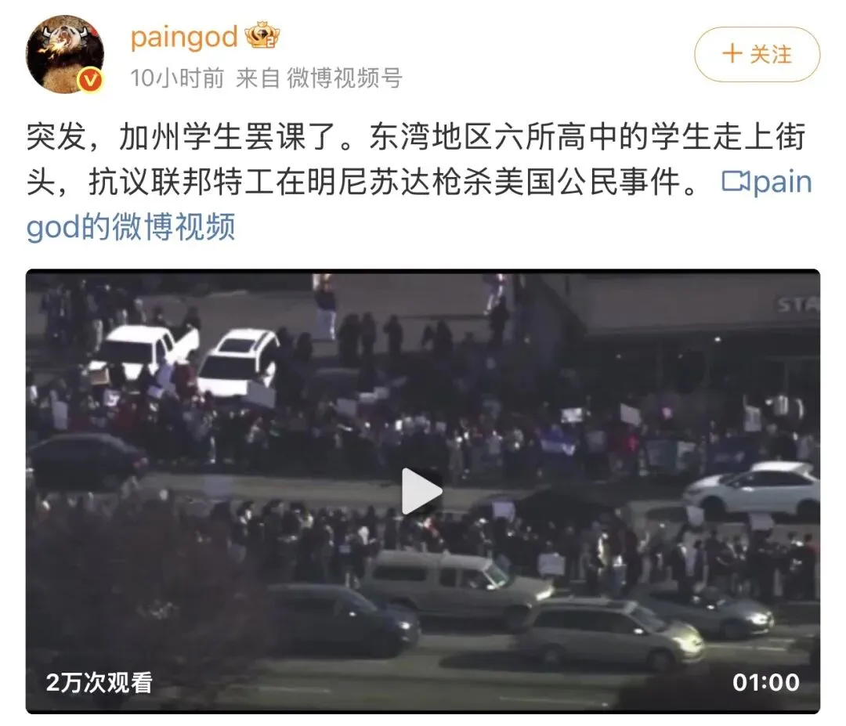Click the plus sign in follow button
This screenshot has height=726, width=846.
coord(732,54)
